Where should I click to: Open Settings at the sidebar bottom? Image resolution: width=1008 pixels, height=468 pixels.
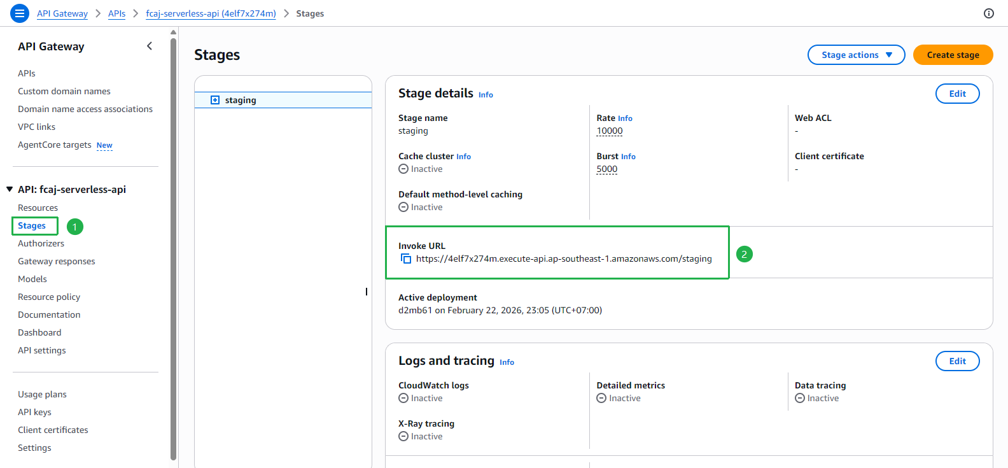click(34, 448)
